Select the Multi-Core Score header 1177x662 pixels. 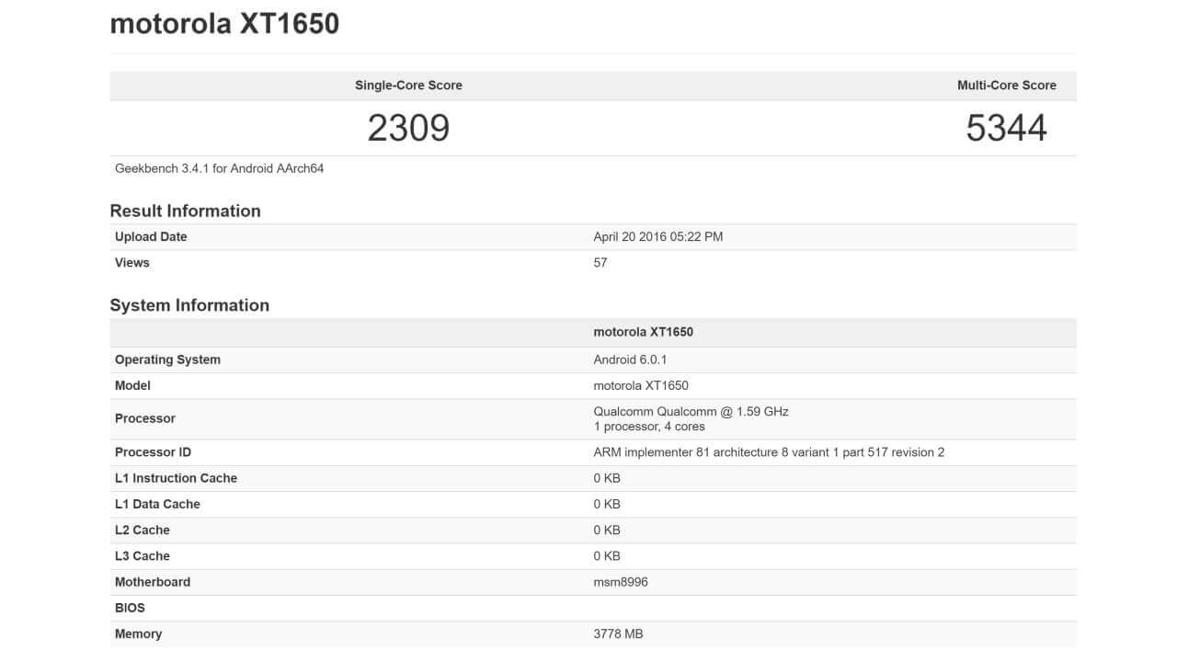(1008, 85)
